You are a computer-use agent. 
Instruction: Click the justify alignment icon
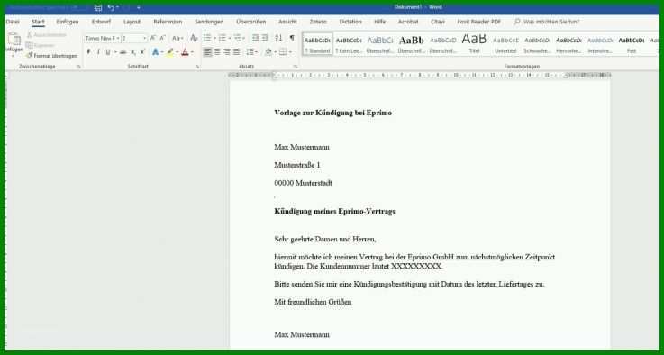(237, 52)
